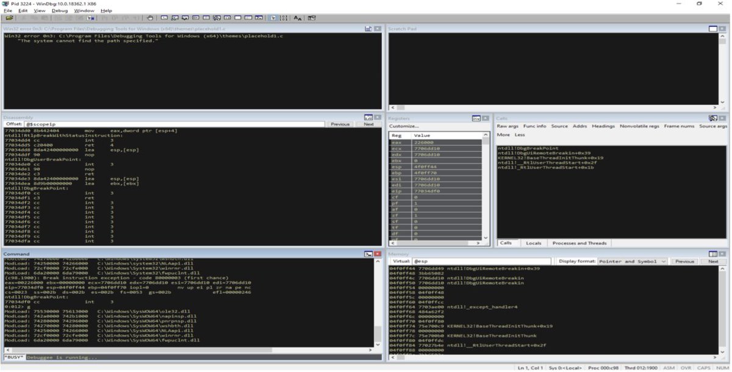Click Registers list scroll-down arrow
This screenshot has width=732, height=372.
(486, 238)
